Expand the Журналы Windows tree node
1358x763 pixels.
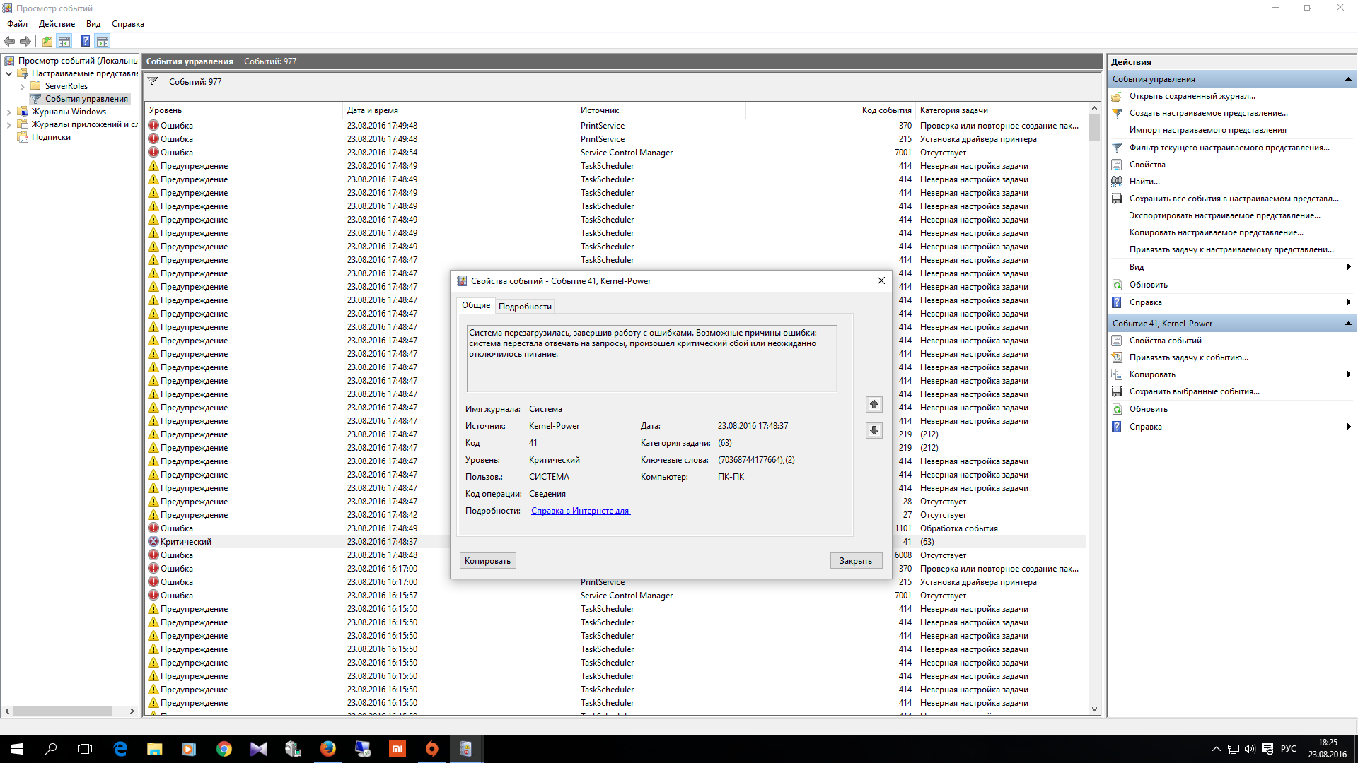(8, 112)
